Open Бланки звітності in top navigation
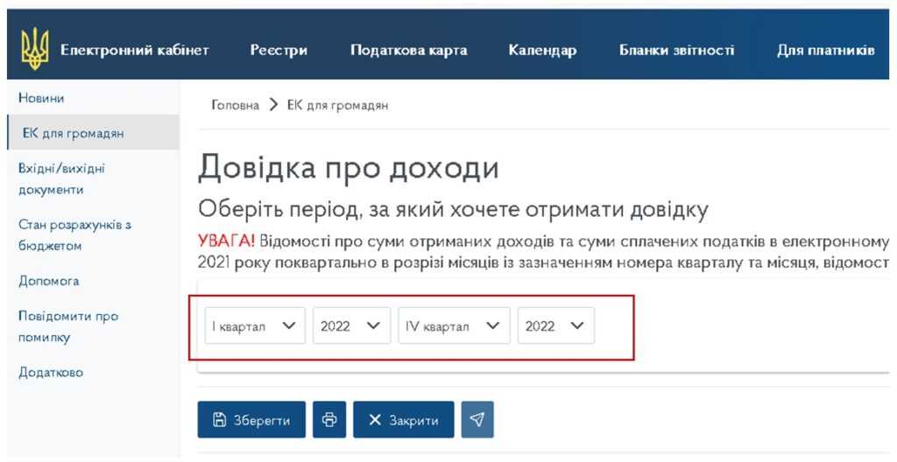This screenshot has height=462, width=897. pos(677,51)
